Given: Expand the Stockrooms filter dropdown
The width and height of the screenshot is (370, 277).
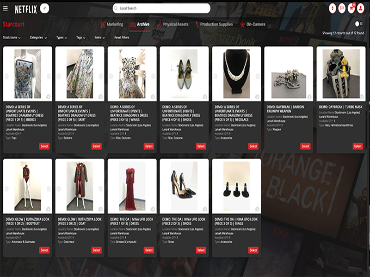Looking at the screenshot, I should [12, 37].
